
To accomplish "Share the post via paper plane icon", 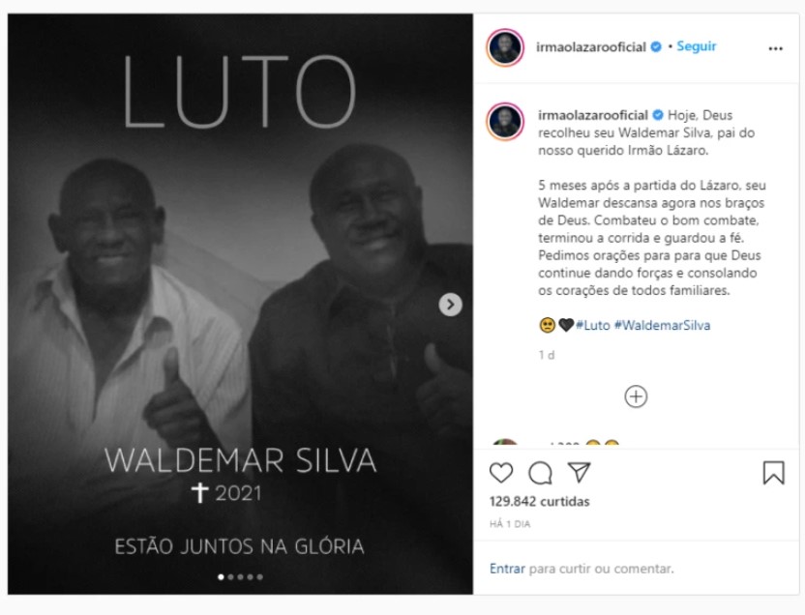I will click(580, 473).
